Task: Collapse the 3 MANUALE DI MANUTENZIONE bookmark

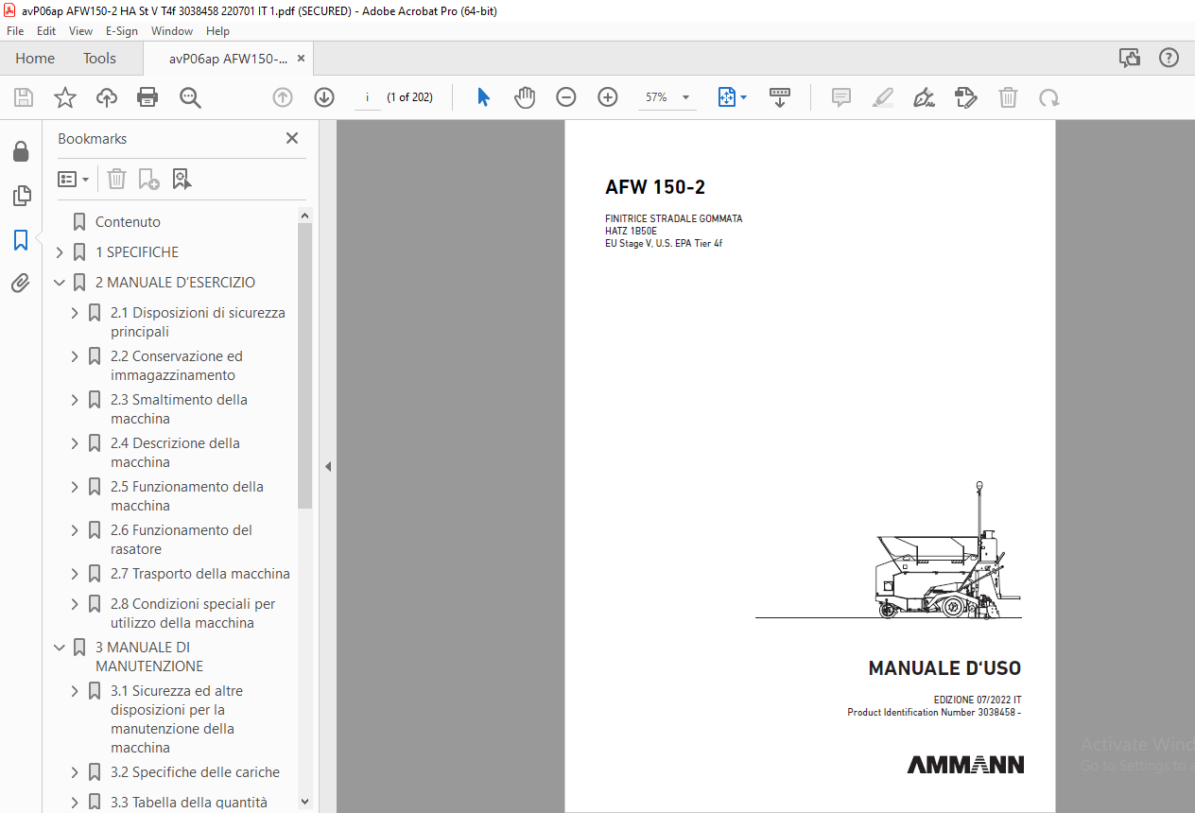Action: click(x=60, y=648)
